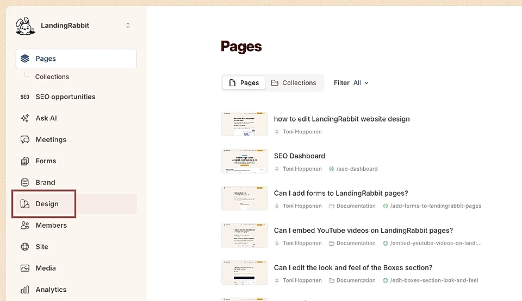Screen dimensions: 522x301
Task: Click Toni Hopponen under SEO Dashboard
Action: (302, 169)
